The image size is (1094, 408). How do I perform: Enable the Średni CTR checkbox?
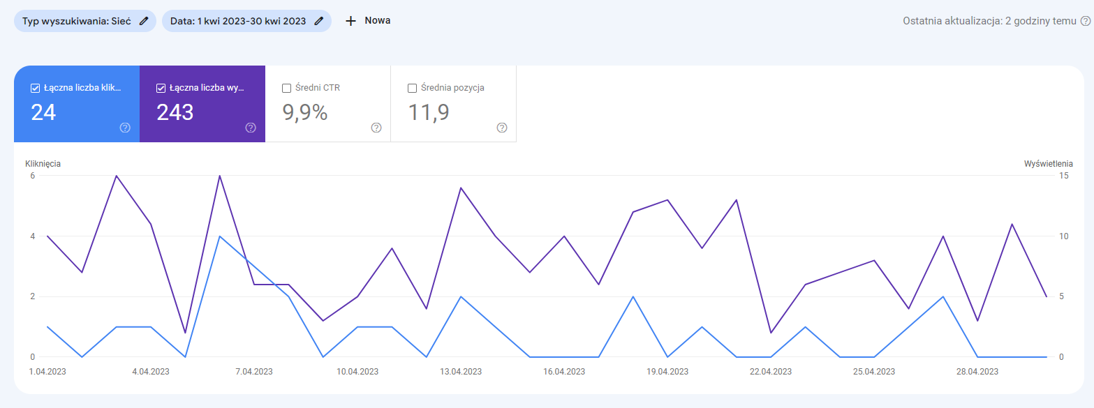pyautogui.click(x=286, y=89)
